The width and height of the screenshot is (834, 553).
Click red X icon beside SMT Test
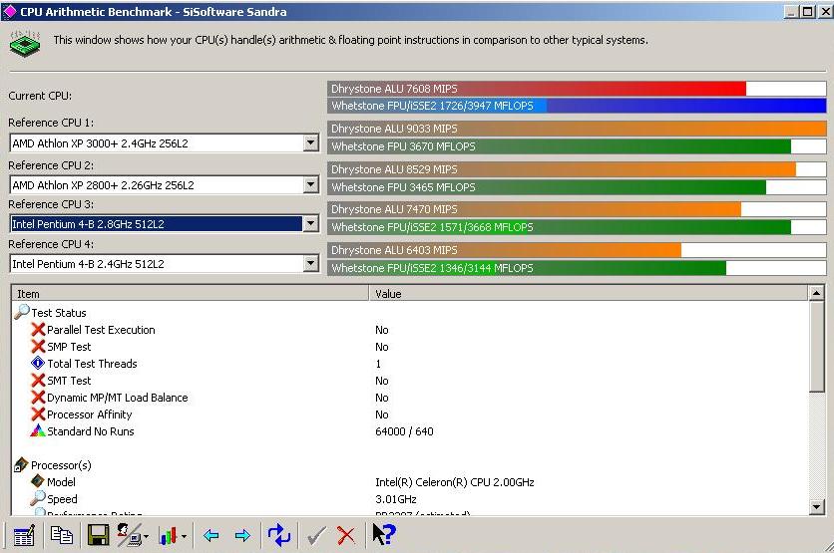click(x=38, y=381)
